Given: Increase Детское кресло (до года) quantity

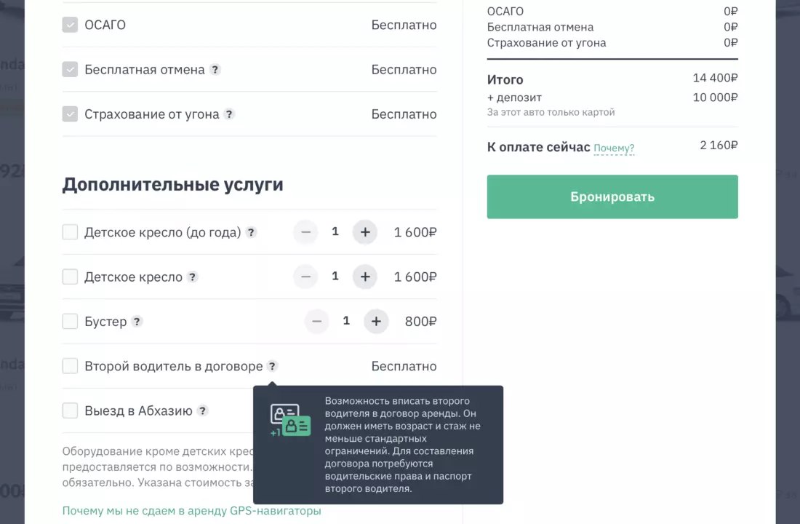Looking at the screenshot, I should click(x=365, y=233).
